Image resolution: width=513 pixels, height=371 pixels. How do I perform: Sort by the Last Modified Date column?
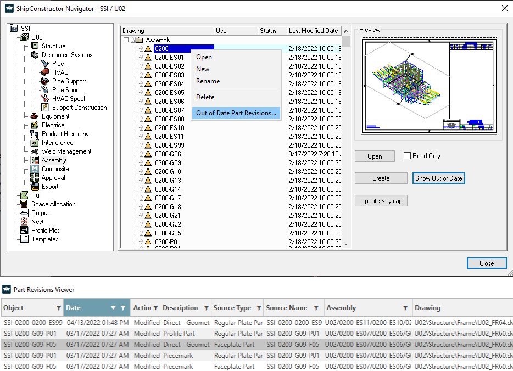click(x=314, y=31)
